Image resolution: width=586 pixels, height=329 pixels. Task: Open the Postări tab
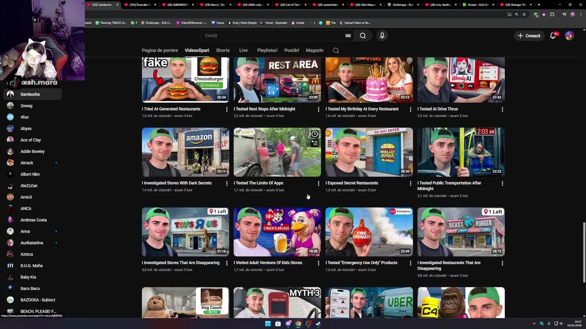click(292, 50)
